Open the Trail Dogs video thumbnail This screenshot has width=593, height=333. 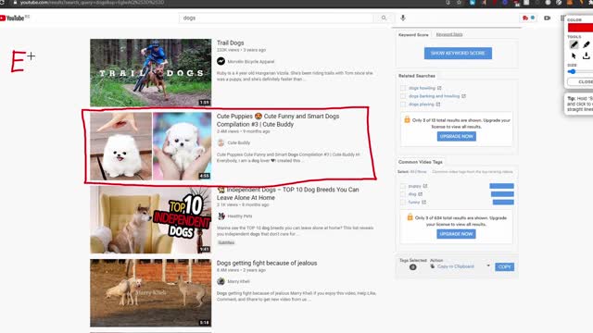150,72
